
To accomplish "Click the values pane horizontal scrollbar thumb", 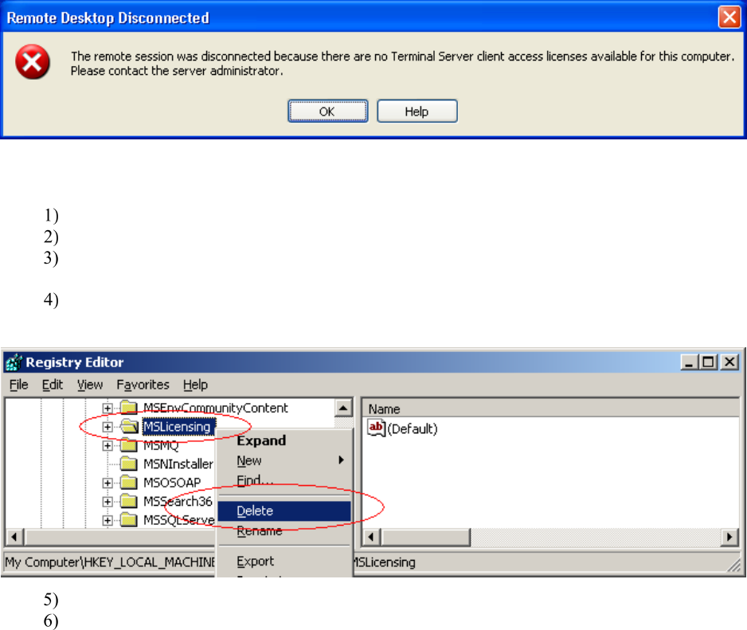I will pos(425,537).
